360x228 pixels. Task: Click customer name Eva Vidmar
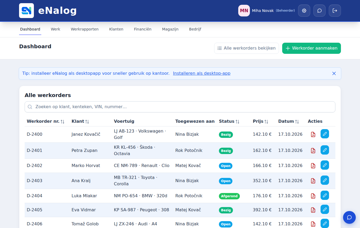pos(84,210)
